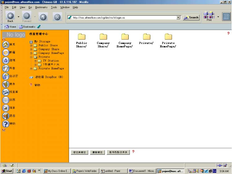Open the File menu
The image size is (232, 174).
pos(7,7)
